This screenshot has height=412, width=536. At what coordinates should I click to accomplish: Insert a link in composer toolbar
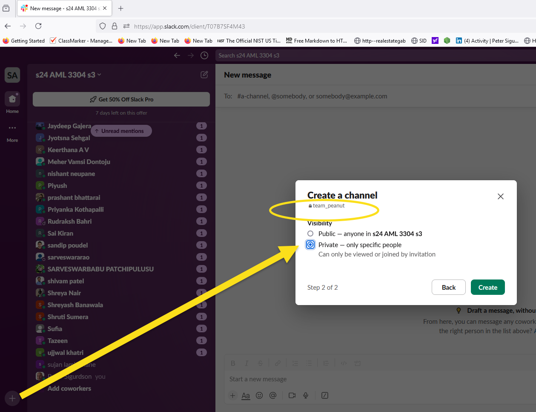278,363
